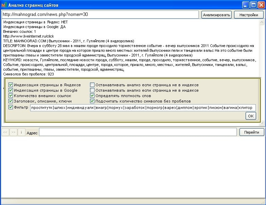Click the results scrollbar up arrow
Screen dimensions: 266x205
pos(262,22)
